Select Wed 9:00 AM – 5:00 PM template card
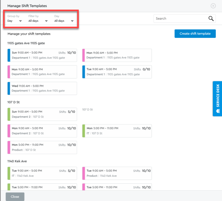Viewport: 222px width, 201px height. pos(42,88)
